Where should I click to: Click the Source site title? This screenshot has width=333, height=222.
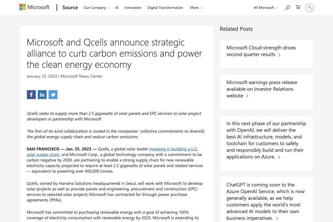70,7
